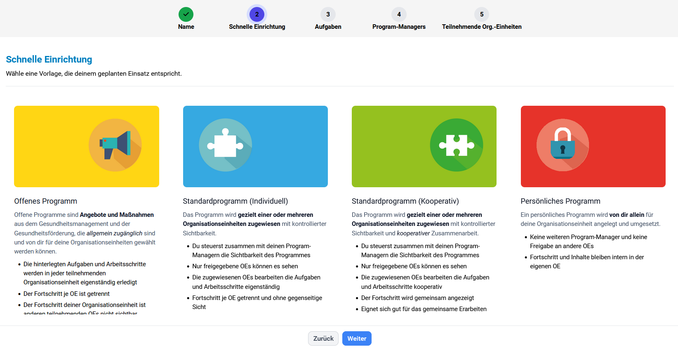Choose the connected puzzle pieces icon
The image size is (678, 351).
point(457,145)
